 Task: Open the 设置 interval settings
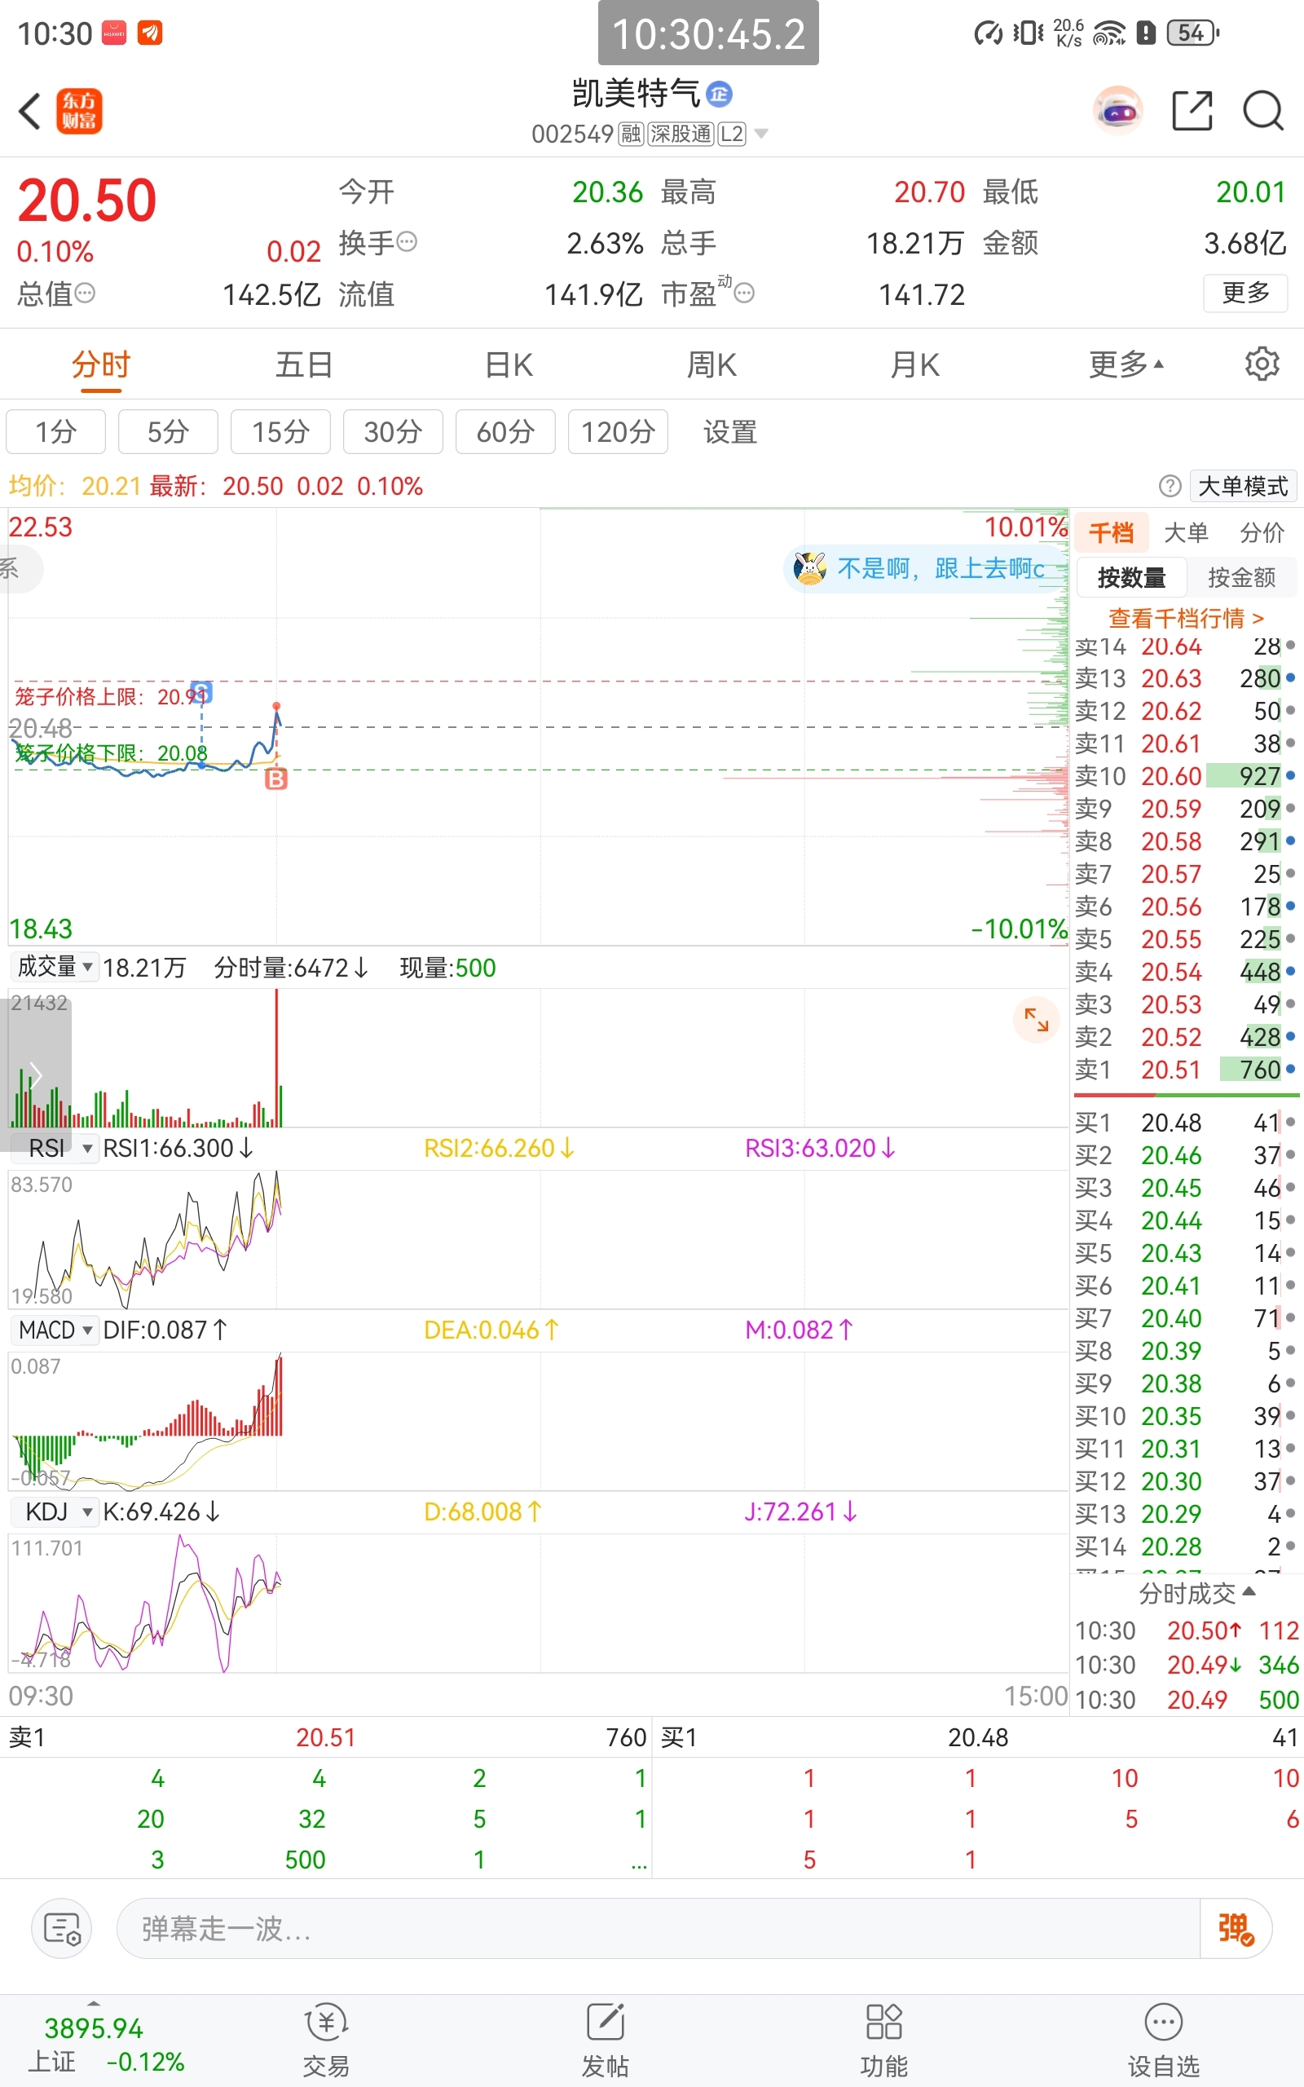click(x=729, y=431)
